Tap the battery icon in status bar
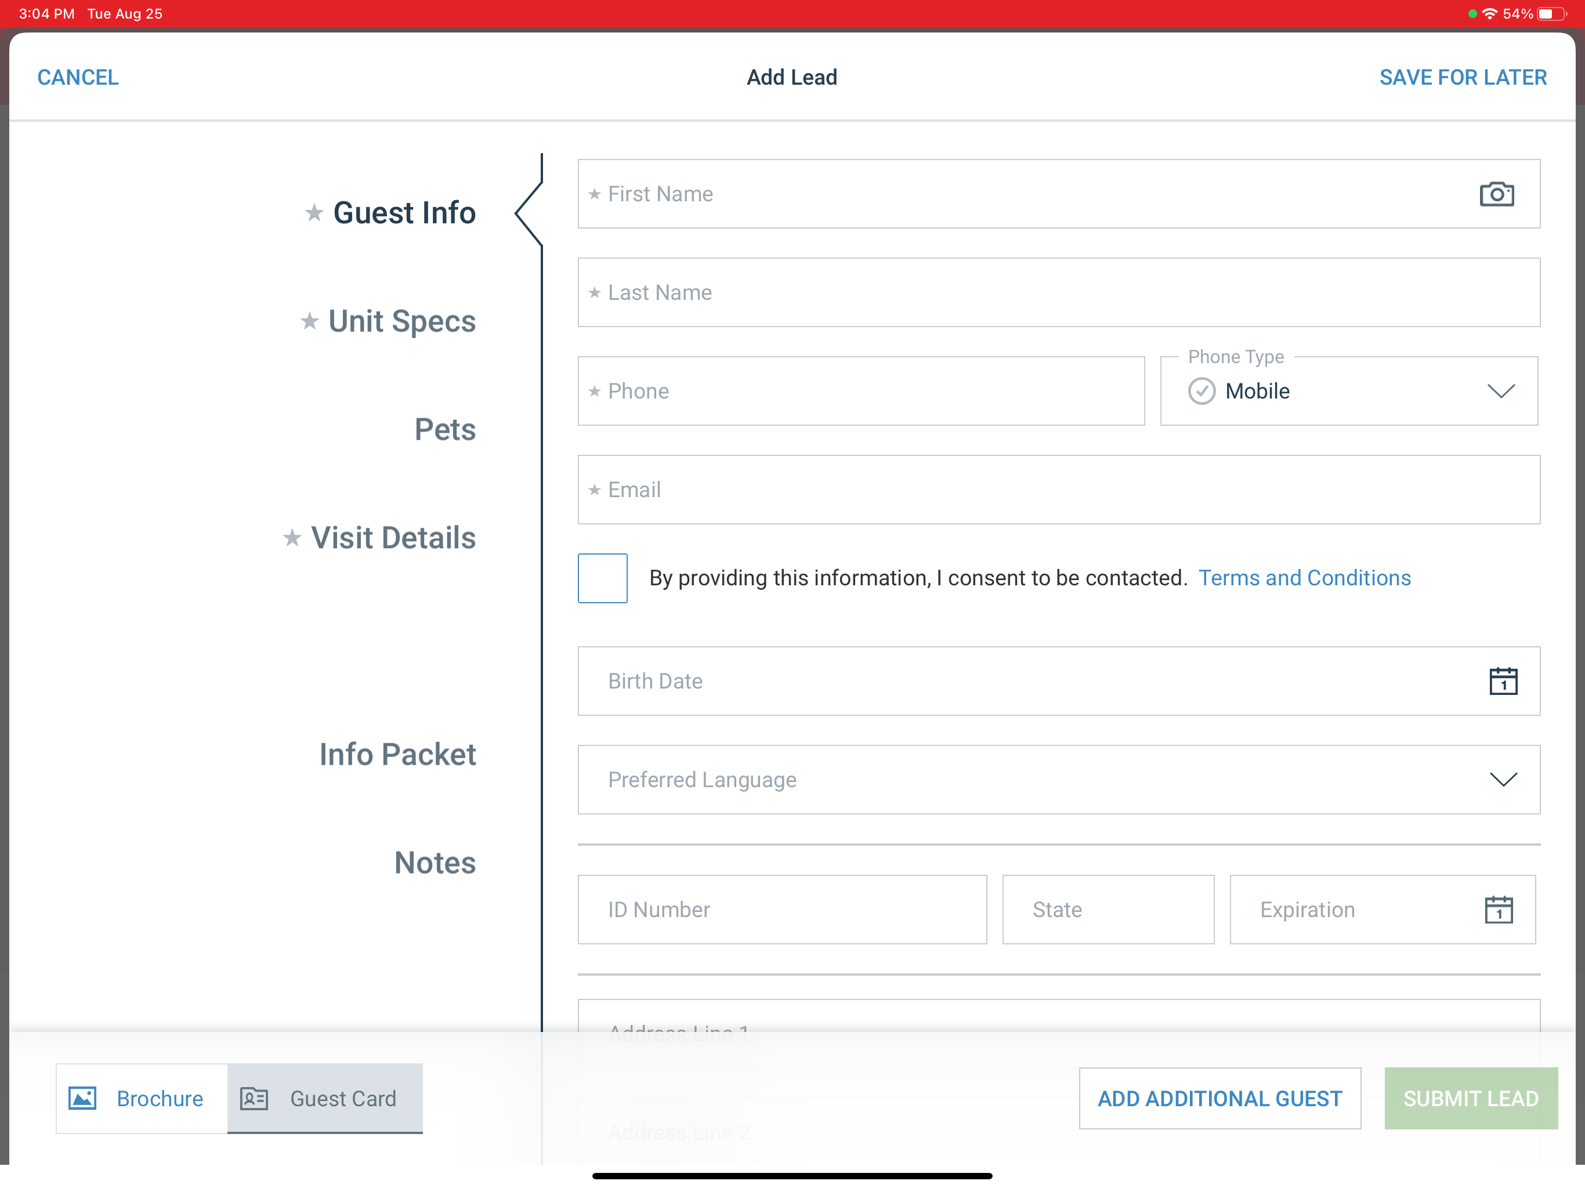Image resolution: width=1585 pixels, height=1188 pixels. click(1551, 13)
